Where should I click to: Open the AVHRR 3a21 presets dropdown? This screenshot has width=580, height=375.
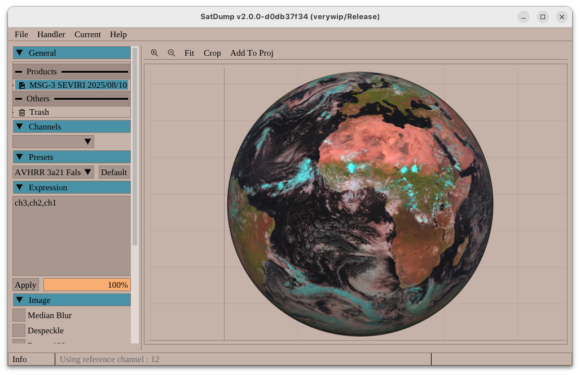(x=53, y=172)
